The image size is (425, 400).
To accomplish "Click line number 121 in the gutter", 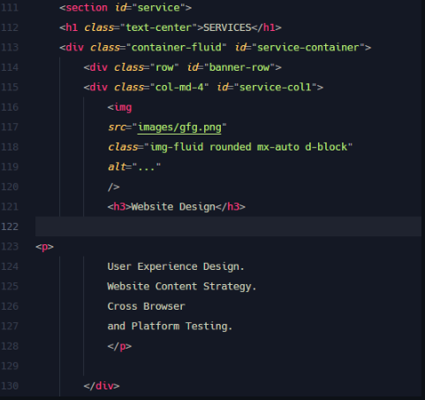I will point(10,207).
